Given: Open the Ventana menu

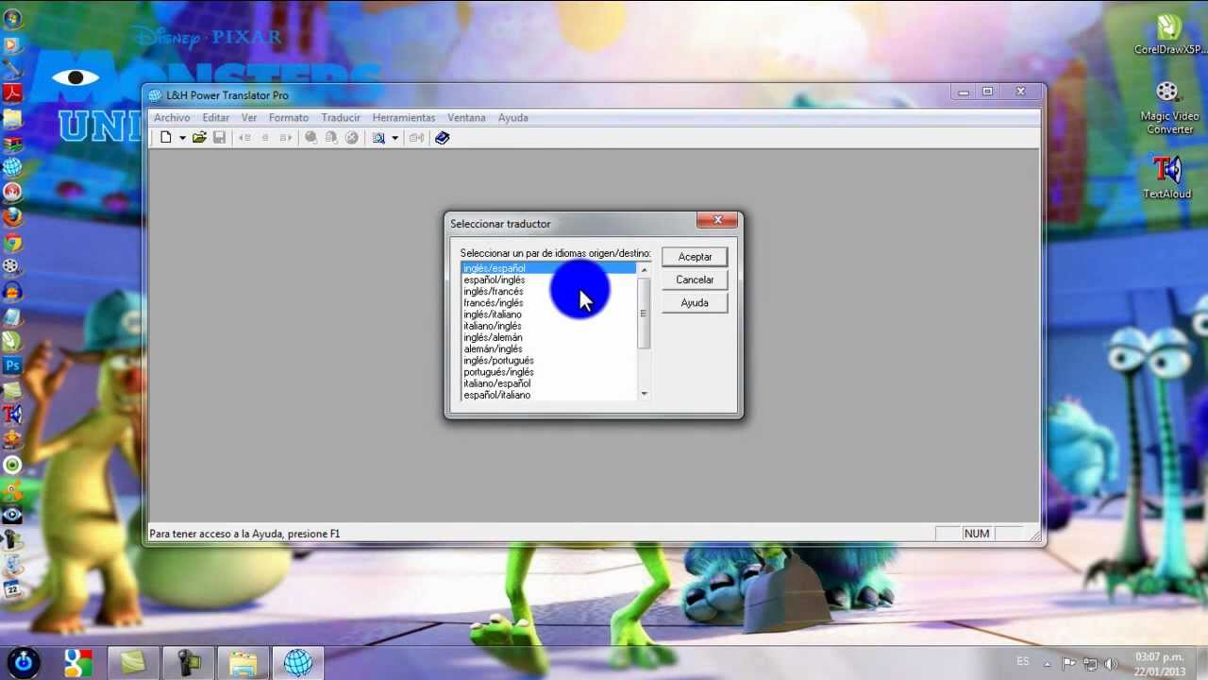Looking at the screenshot, I should point(466,118).
